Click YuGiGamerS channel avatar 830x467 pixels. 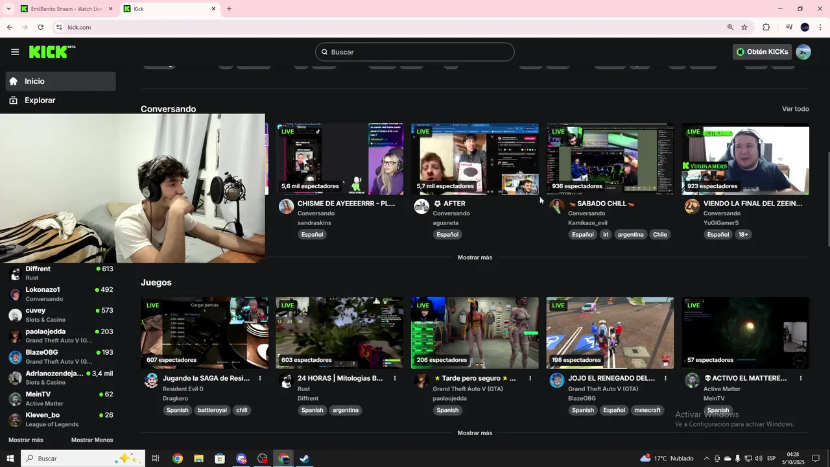(x=692, y=206)
